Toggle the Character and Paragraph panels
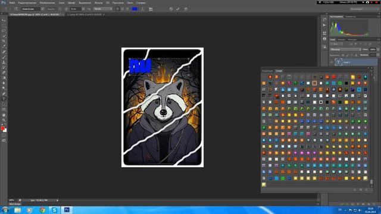 (x=151, y=9)
